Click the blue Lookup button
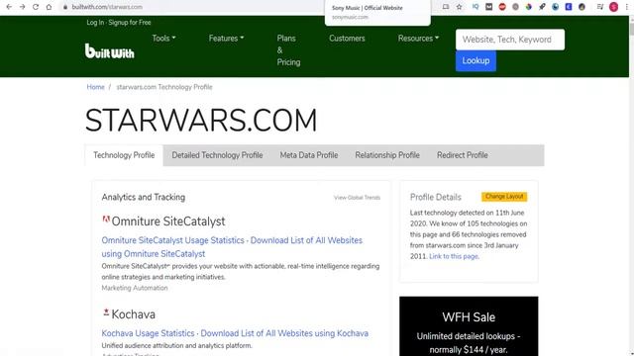The height and width of the screenshot is (356, 634). point(475,61)
